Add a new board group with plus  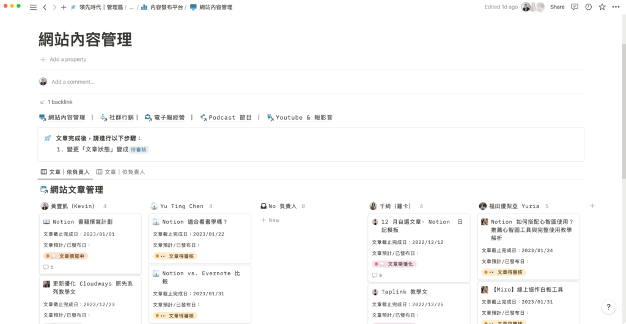point(592,206)
